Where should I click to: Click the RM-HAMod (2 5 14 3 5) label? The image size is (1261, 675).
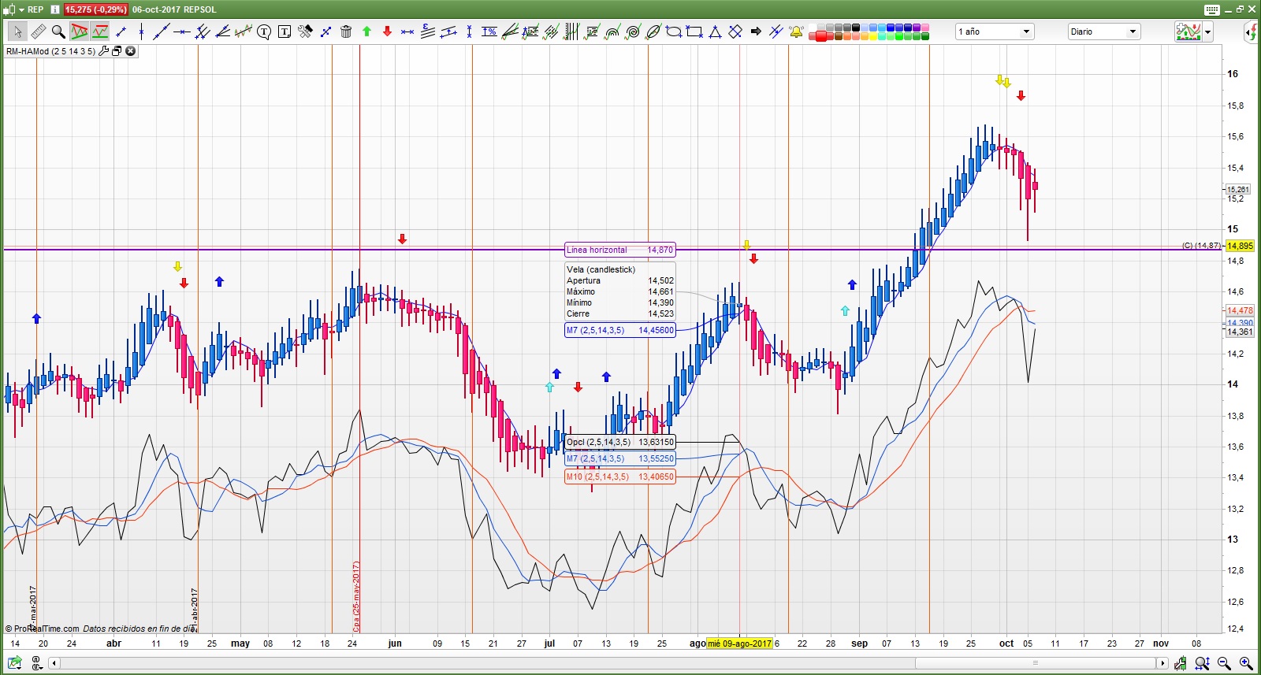pyautogui.click(x=50, y=51)
